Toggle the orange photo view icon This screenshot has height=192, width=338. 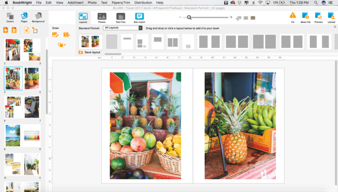click(253, 18)
